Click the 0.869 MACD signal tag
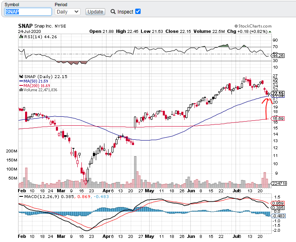 [x=277, y=203]
